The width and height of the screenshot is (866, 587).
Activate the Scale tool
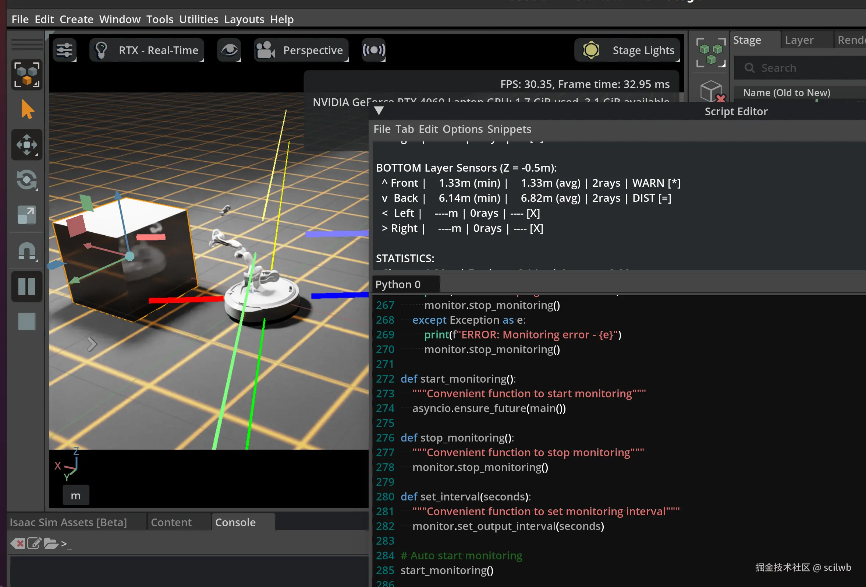click(27, 215)
